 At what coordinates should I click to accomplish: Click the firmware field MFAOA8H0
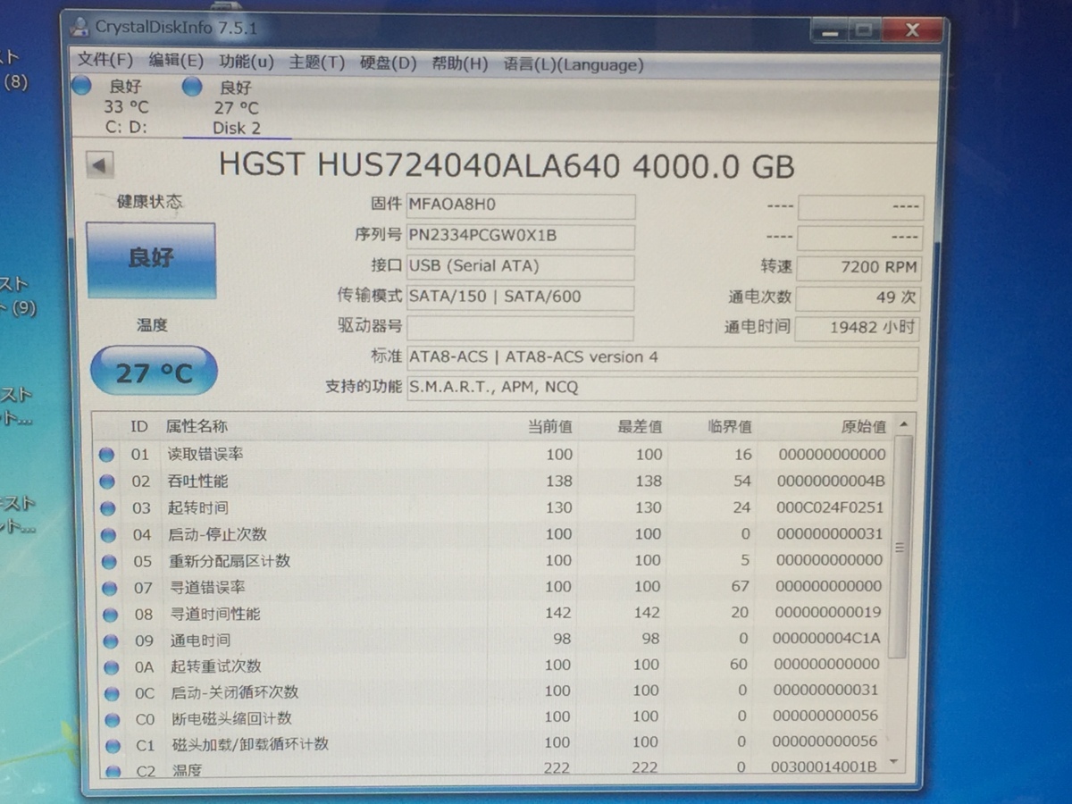click(x=521, y=205)
